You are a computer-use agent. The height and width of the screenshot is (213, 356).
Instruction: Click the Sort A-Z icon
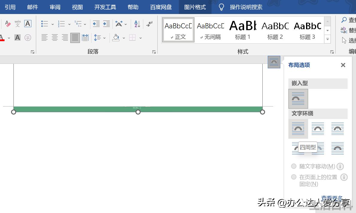pos(137,24)
